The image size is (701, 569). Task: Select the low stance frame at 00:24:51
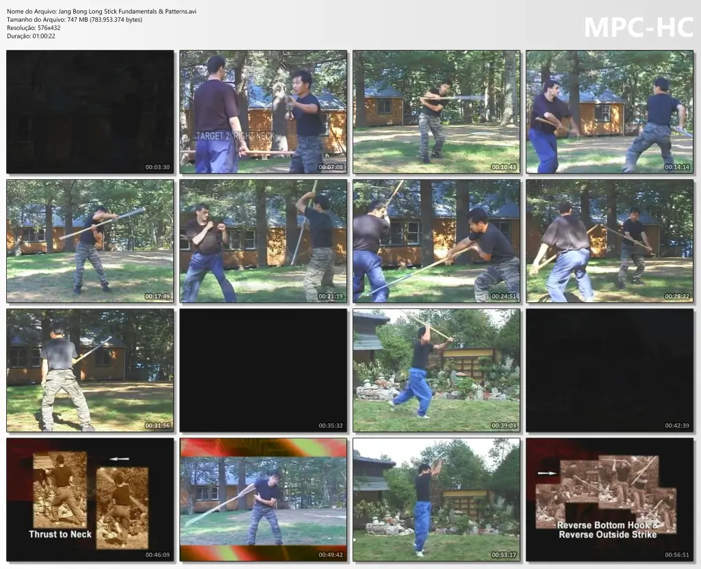point(437,241)
